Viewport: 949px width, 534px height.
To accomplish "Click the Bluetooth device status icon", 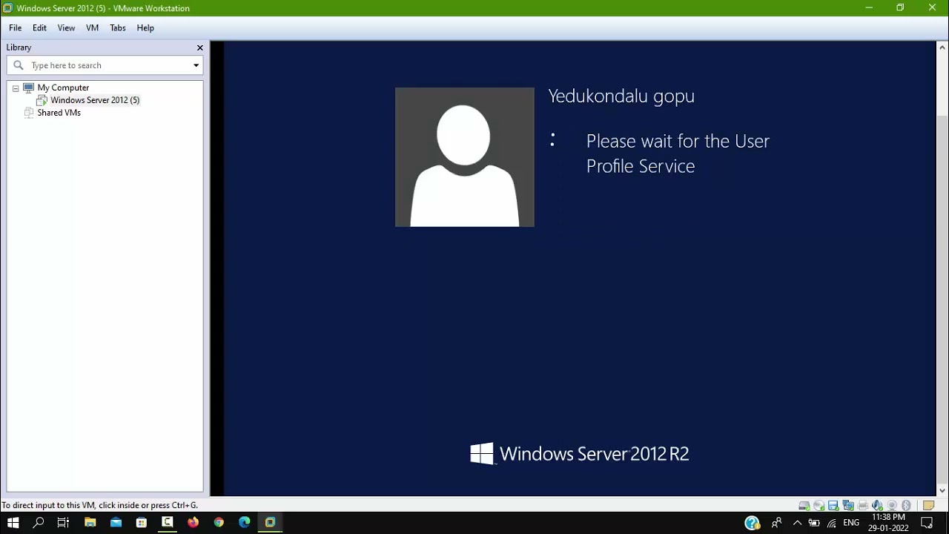I will pos(906,506).
